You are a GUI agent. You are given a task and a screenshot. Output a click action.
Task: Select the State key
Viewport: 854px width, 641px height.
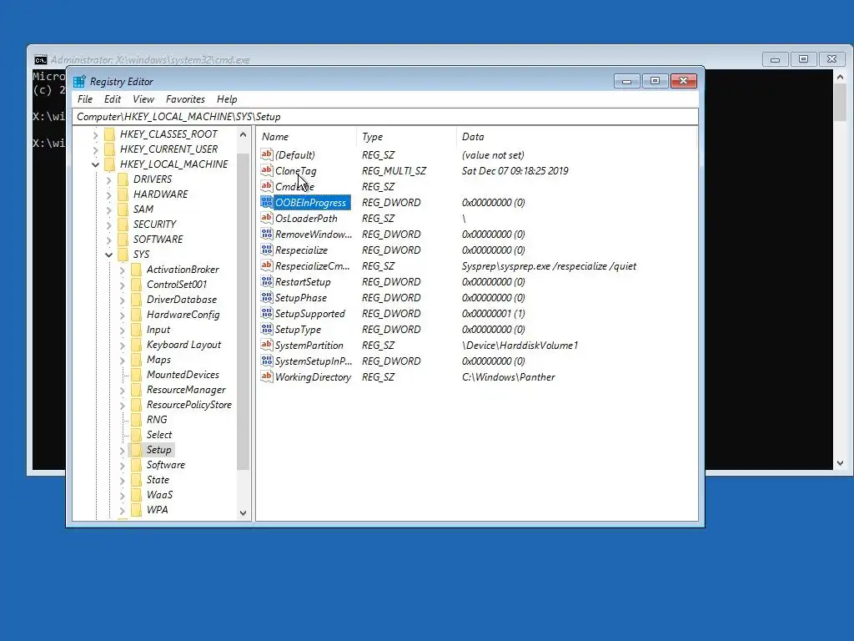[x=158, y=480]
